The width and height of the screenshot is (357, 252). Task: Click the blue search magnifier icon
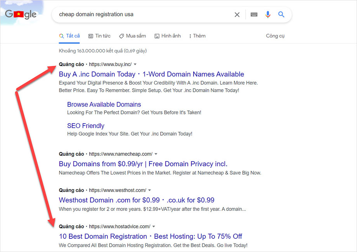coord(281,14)
